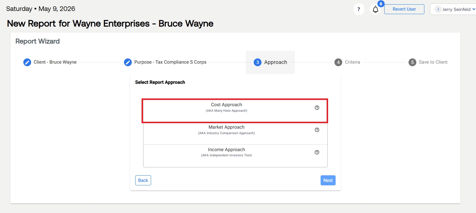Image resolution: width=476 pixels, height=213 pixels.
Task: Show help info for Cost Approach
Action: (317, 108)
